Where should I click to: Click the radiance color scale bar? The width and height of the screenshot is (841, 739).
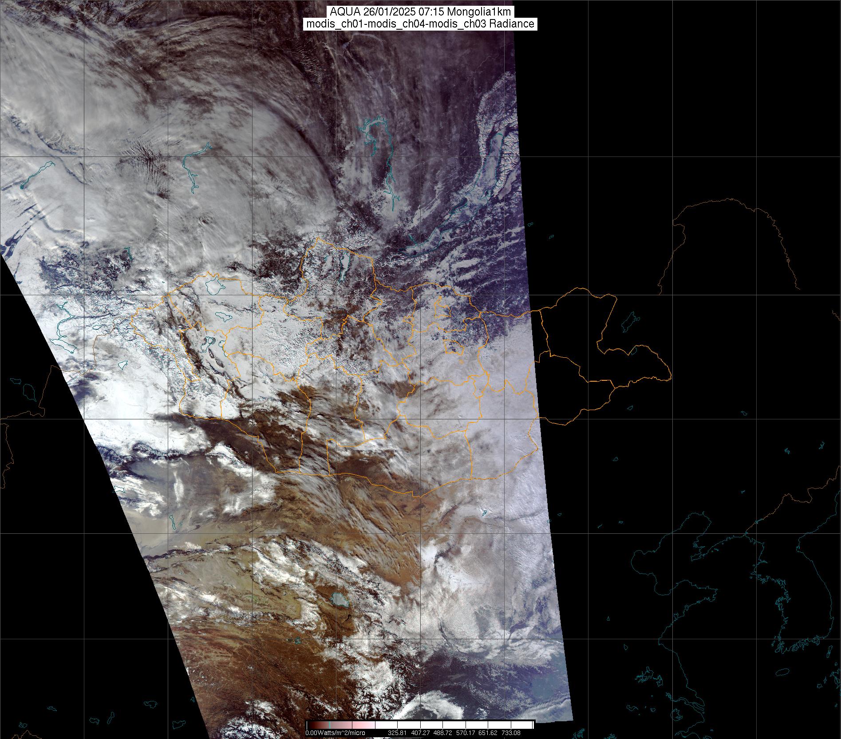click(420, 724)
